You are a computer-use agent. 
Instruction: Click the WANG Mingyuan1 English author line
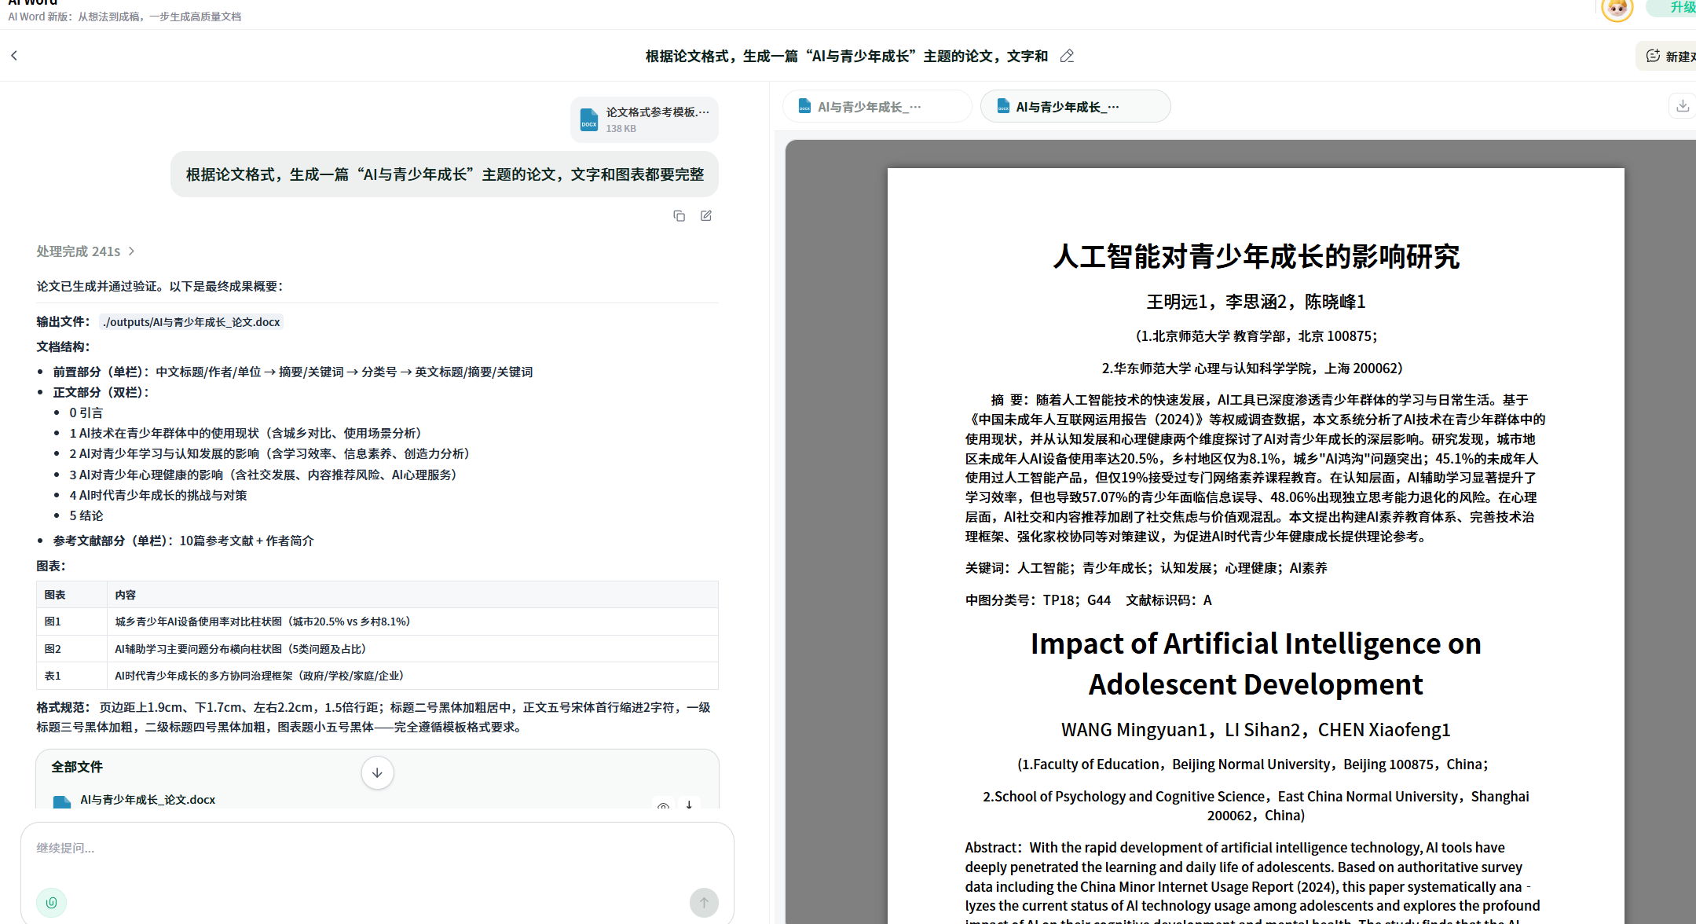click(1255, 730)
